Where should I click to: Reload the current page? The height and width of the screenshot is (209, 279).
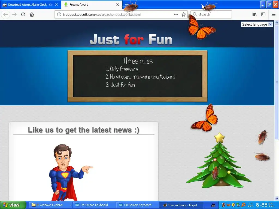(23, 14)
